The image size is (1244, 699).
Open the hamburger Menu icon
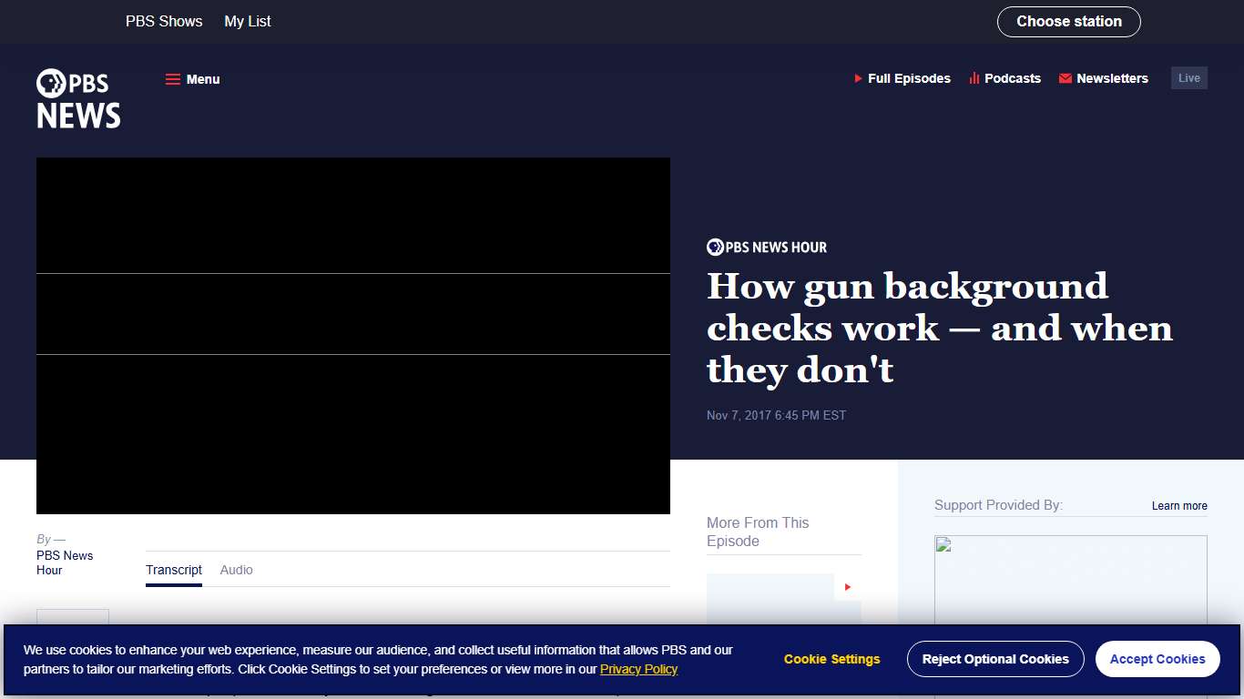point(173,79)
